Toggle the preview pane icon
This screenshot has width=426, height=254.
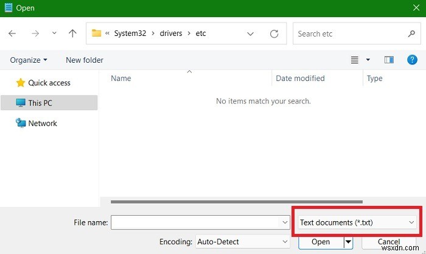coord(389,60)
